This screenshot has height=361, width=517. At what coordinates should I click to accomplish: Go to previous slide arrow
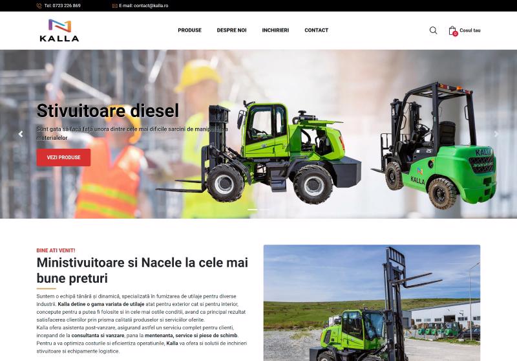tap(21, 134)
